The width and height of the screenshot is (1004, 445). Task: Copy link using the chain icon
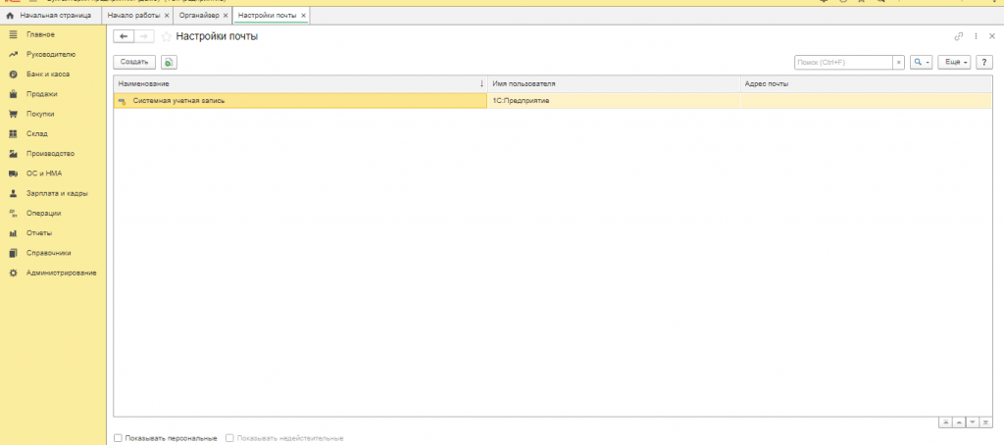coord(959,36)
